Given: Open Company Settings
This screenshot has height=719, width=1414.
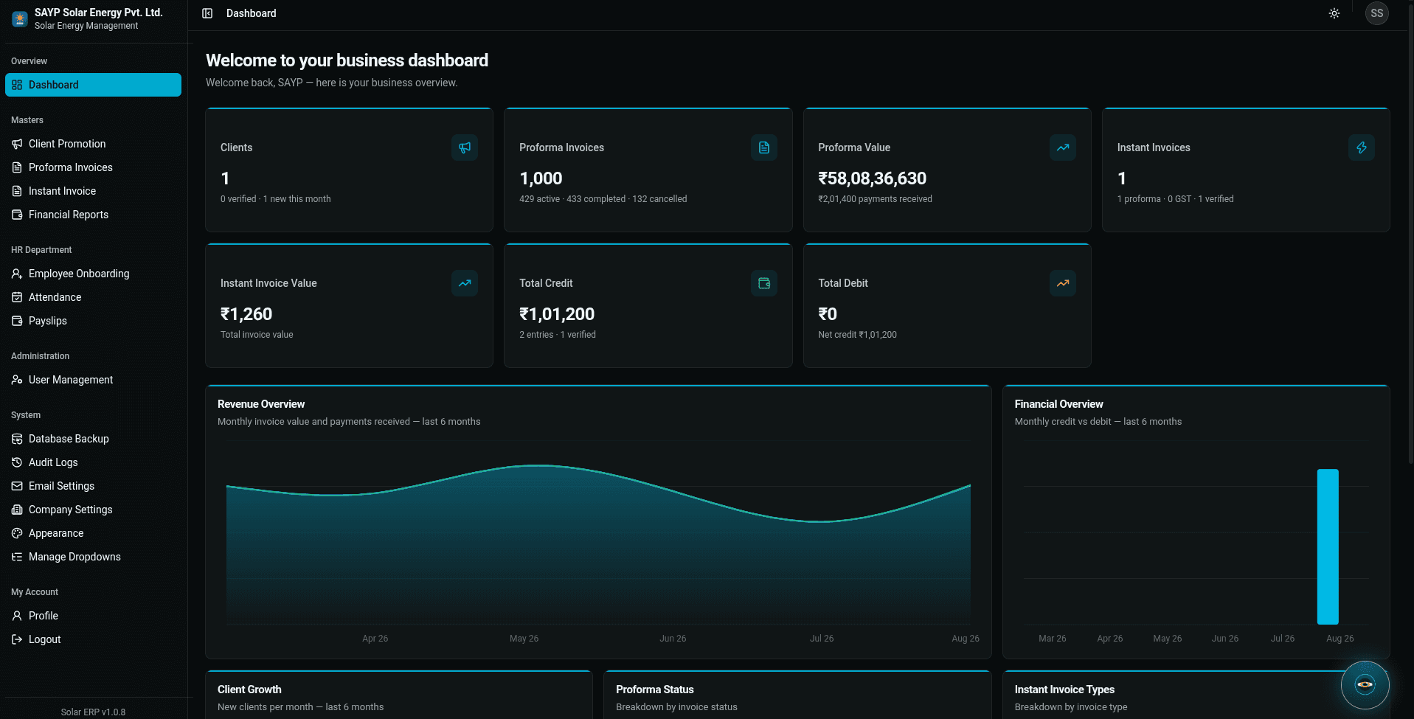Looking at the screenshot, I should pyautogui.click(x=93, y=510).
